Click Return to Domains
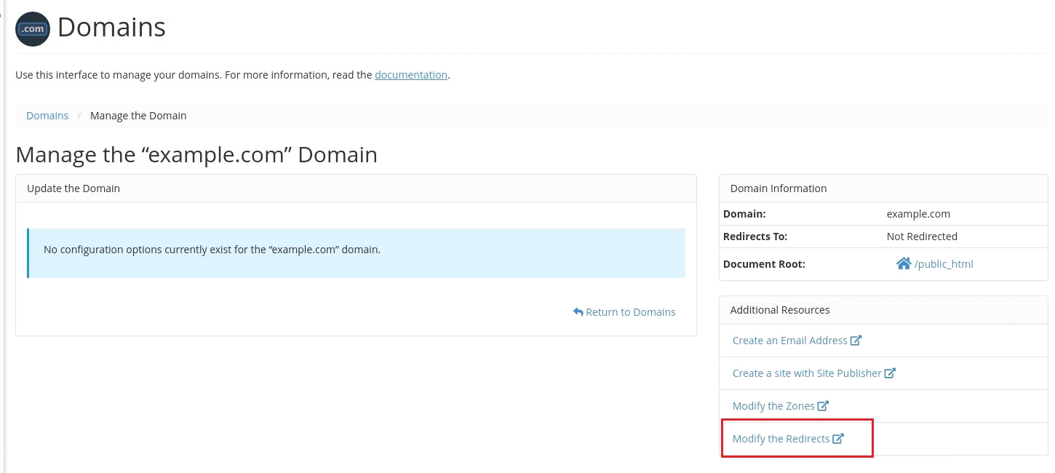Viewport: 1055px width, 473px height. click(x=630, y=311)
